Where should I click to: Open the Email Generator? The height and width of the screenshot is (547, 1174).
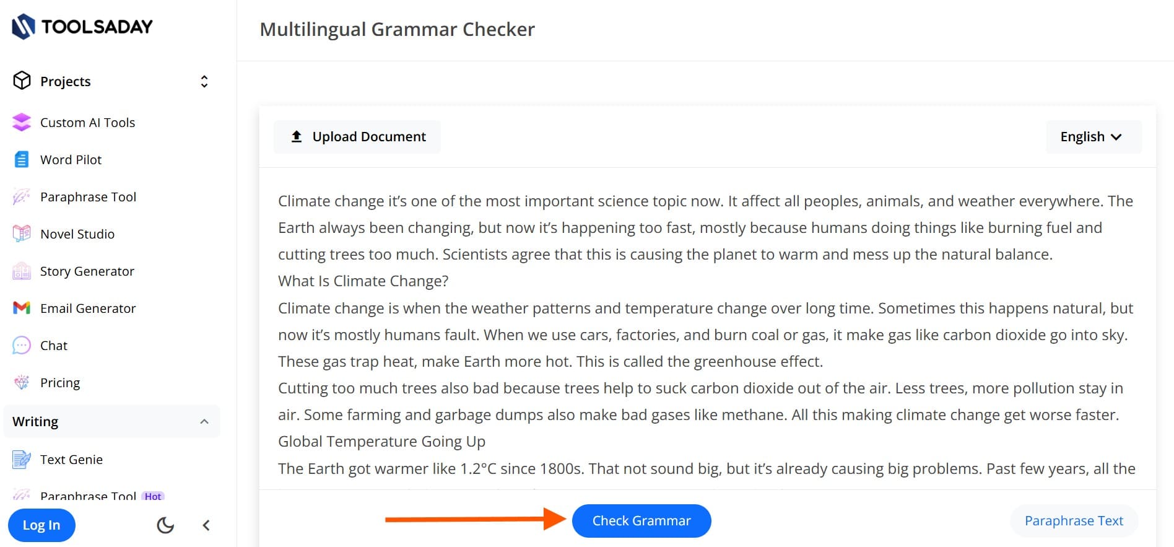(89, 308)
